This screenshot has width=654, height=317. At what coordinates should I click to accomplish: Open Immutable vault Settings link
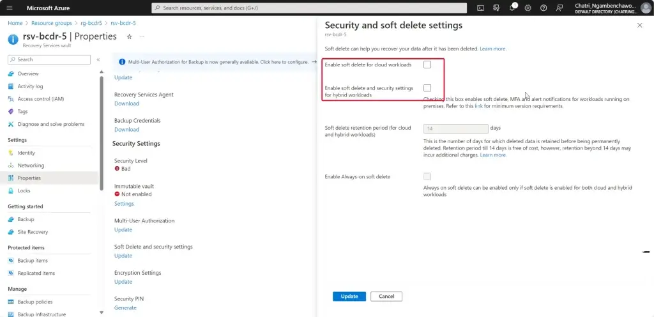click(125, 203)
